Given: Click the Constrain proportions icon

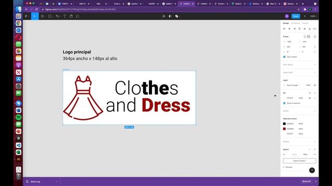Looking at the screenshot, I should pyautogui.click(x=315, y=47).
